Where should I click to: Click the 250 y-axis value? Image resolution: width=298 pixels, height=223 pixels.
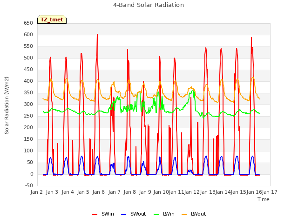pos(28,116)
